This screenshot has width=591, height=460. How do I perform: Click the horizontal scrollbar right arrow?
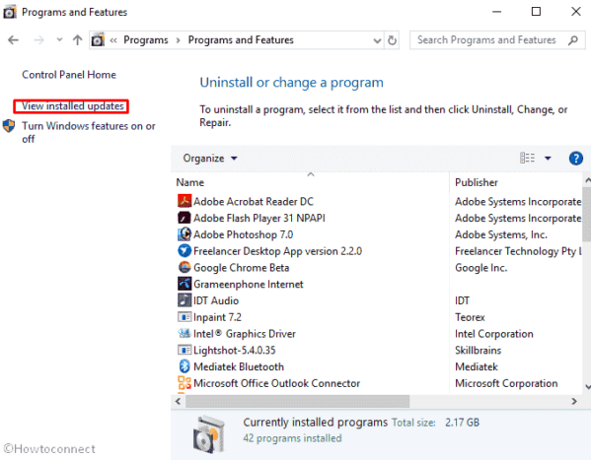(x=574, y=401)
